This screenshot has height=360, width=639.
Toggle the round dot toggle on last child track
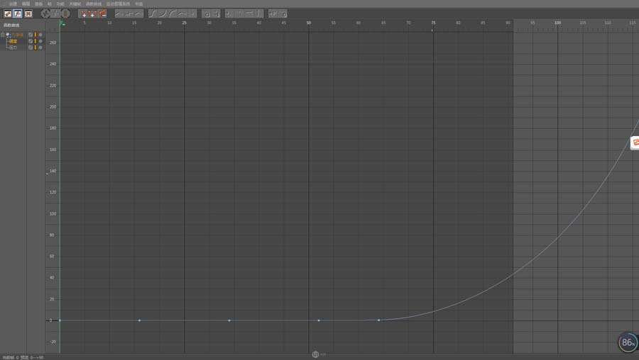(40, 47)
